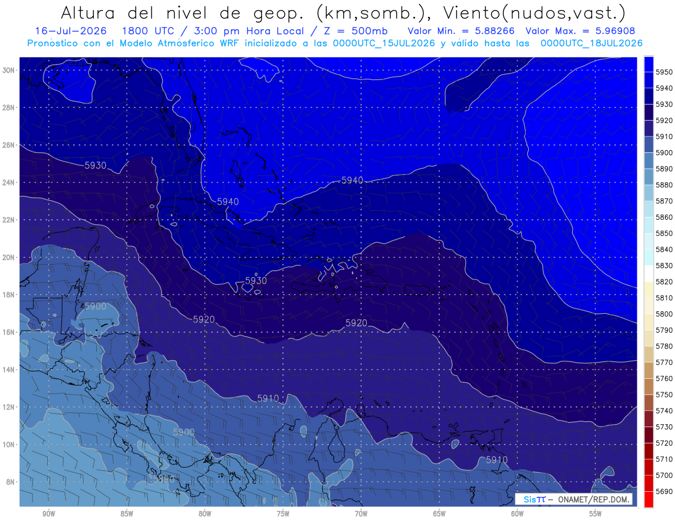Viewport: 675px width, 521px height.
Task: Click the 12N latitude label
Action: (10, 407)
